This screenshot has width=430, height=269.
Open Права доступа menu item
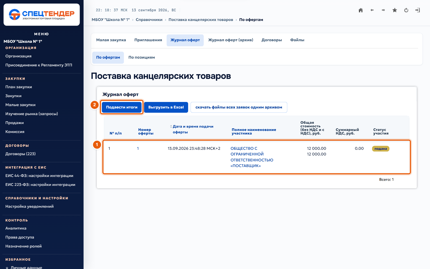coord(20,237)
